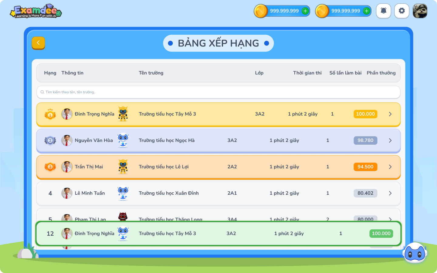
Task: Click the 98.780 reward badge
Action: 365,140
